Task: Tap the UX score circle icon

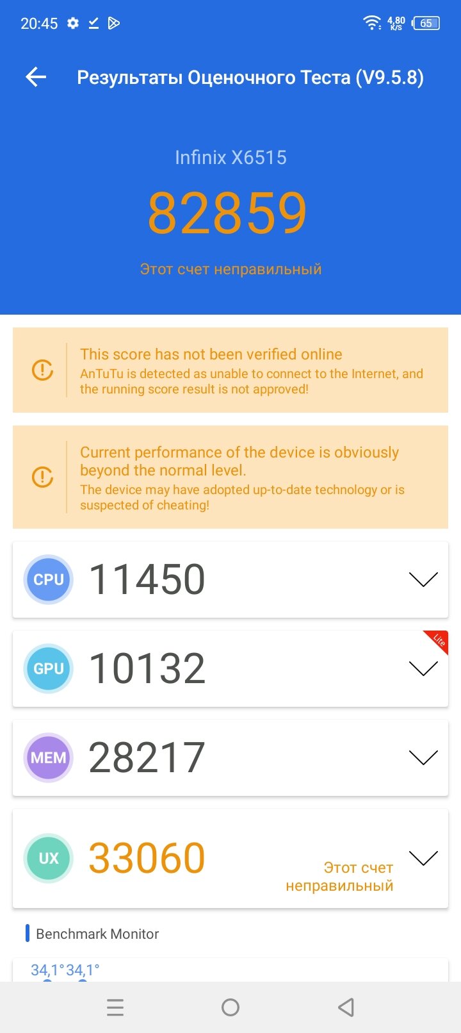Action: pyautogui.click(x=49, y=858)
